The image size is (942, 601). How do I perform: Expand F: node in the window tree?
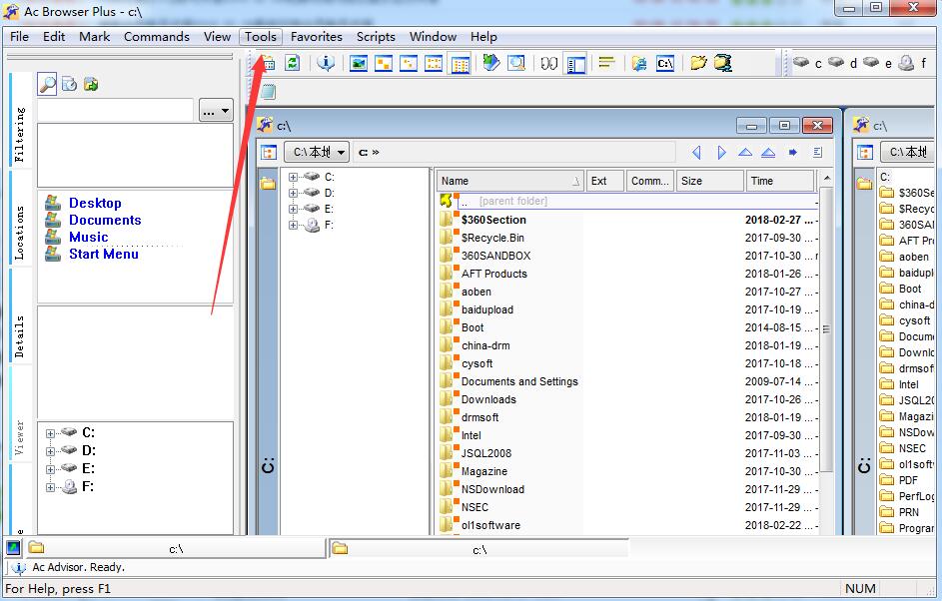[293, 226]
